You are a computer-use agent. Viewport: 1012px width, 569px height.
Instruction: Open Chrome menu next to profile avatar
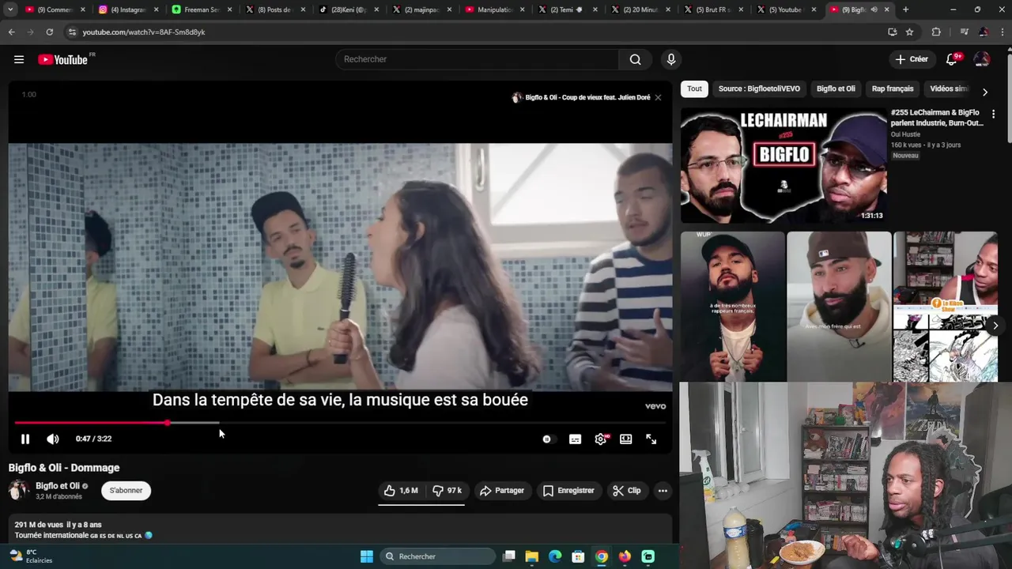pyautogui.click(x=1002, y=32)
